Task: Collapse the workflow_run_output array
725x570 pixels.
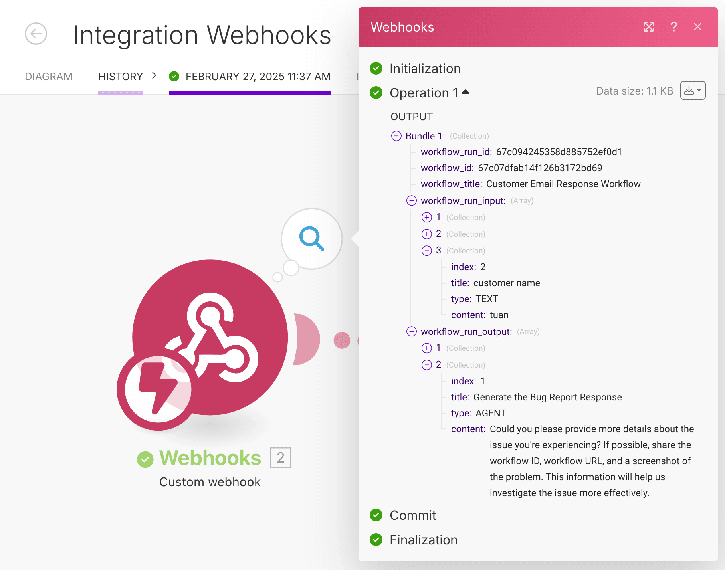Action: [x=411, y=331]
